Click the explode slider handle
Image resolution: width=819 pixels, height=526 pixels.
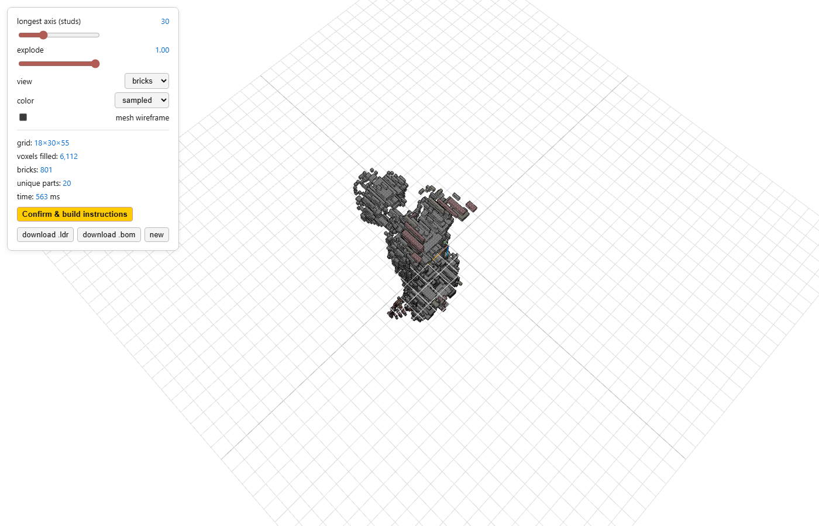click(x=95, y=64)
